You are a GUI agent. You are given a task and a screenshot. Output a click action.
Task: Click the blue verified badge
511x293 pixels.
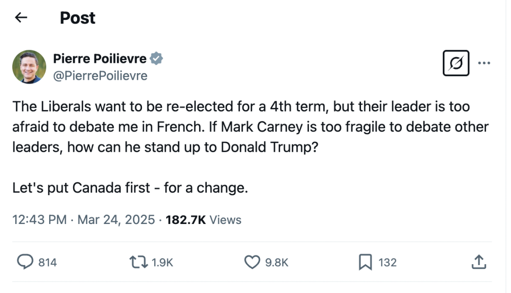tap(157, 59)
